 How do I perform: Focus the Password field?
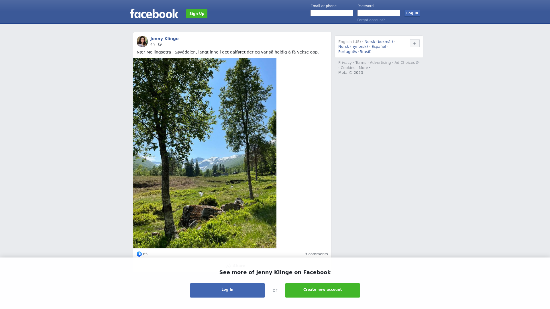(379, 13)
